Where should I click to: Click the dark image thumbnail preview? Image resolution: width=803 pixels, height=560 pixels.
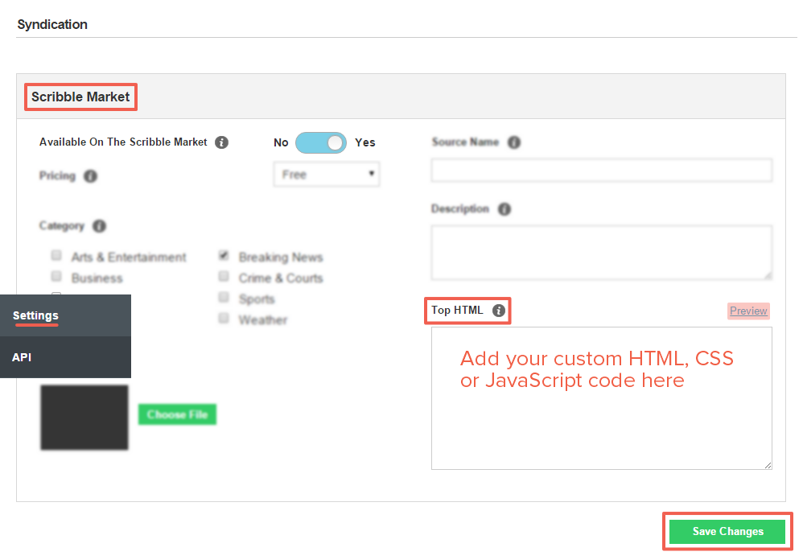[x=84, y=418]
